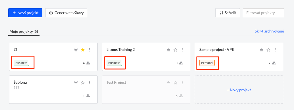Open Šablona three-dot menu

[90, 82]
